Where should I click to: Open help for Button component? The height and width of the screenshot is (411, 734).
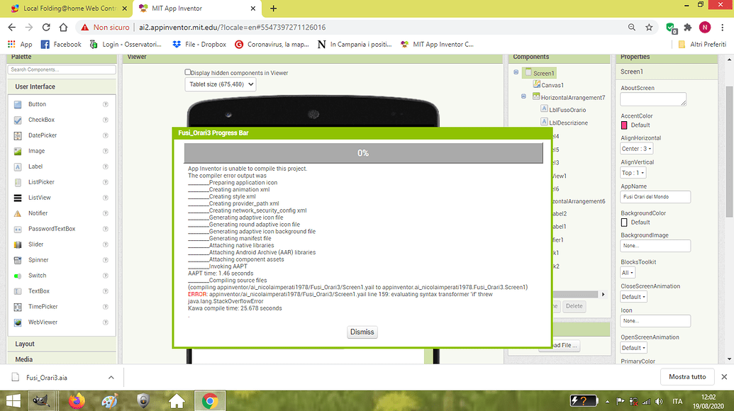(x=106, y=104)
